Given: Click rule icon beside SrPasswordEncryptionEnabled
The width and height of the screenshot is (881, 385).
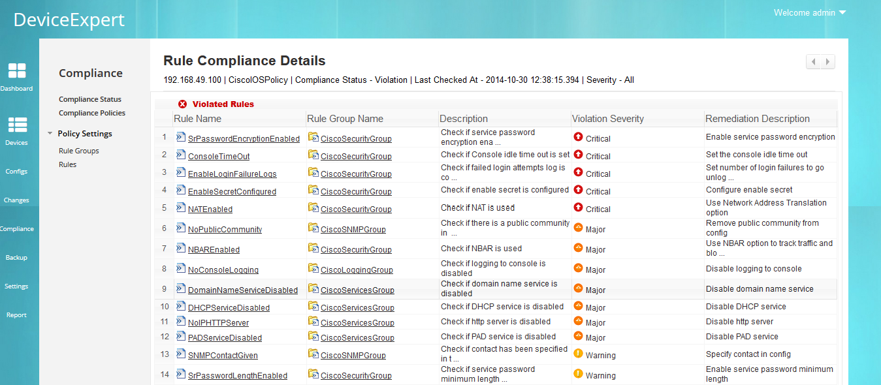Looking at the screenshot, I should [x=181, y=137].
